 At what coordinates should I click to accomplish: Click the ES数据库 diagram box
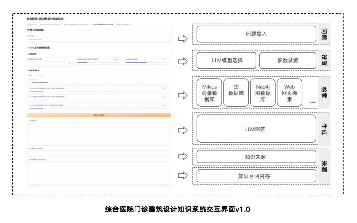236,93
